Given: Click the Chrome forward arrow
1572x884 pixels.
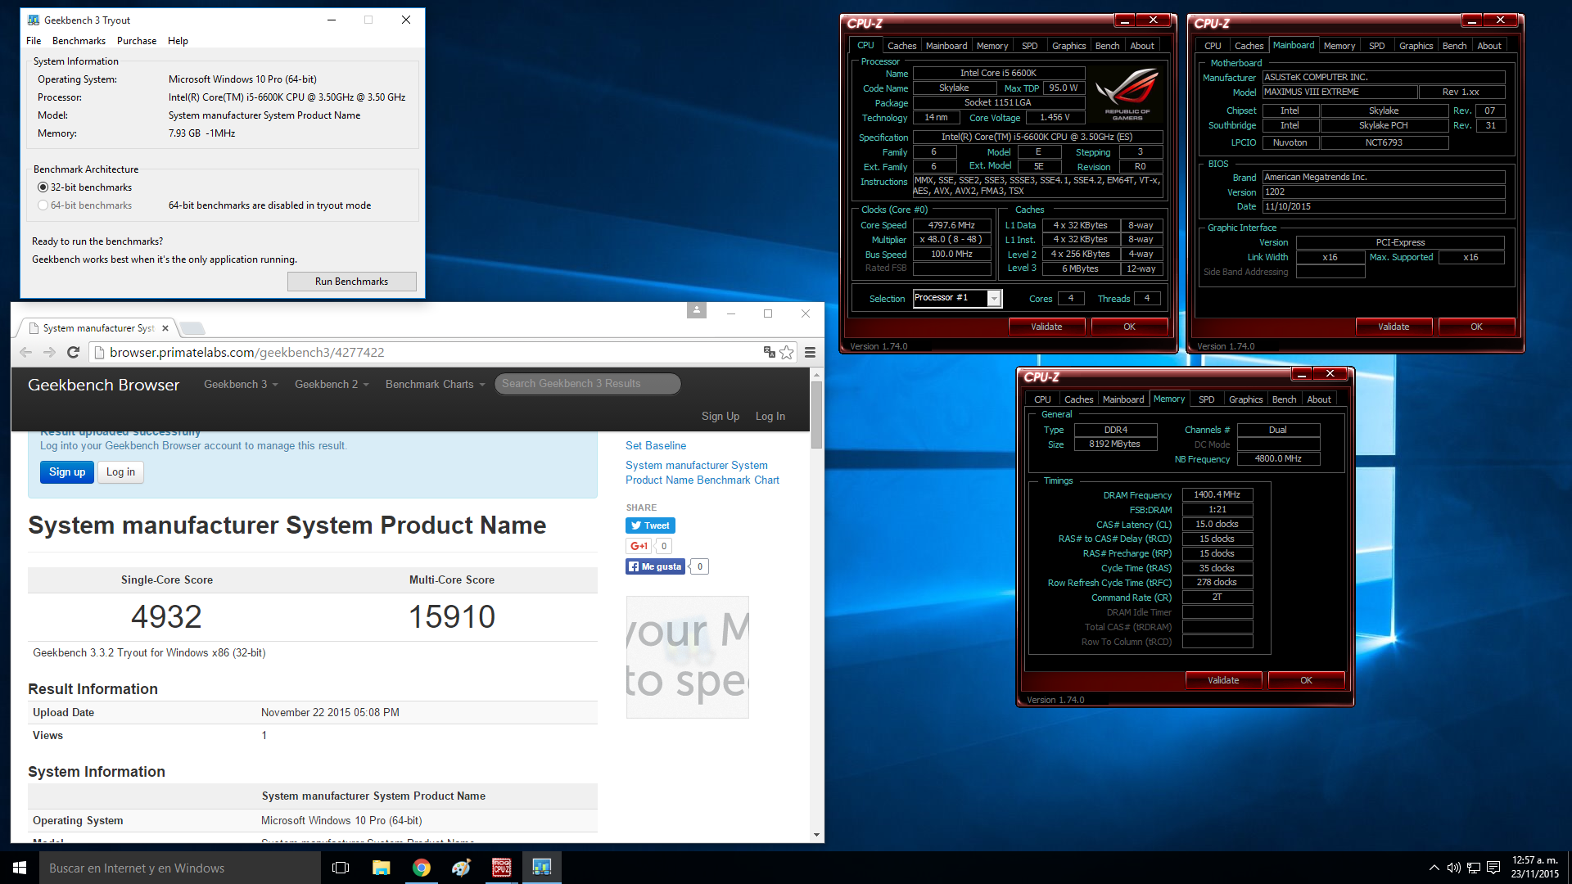Looking at the screenshot, I should [49, 353].
